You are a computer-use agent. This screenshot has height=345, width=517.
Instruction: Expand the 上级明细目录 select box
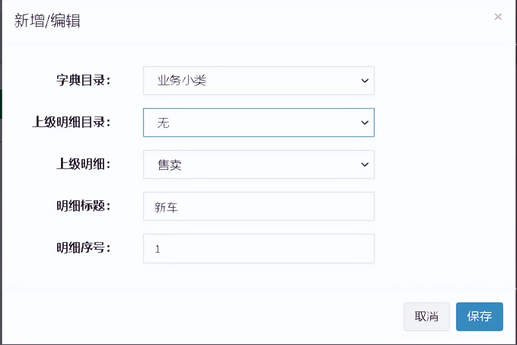pos(258,123)
